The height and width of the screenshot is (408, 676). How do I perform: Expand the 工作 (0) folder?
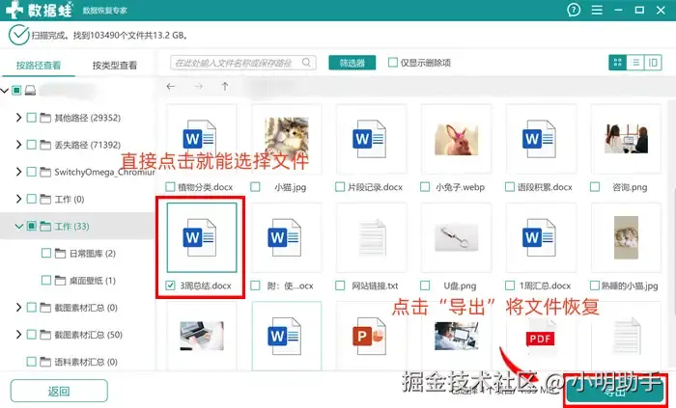(x=18, y=199)
